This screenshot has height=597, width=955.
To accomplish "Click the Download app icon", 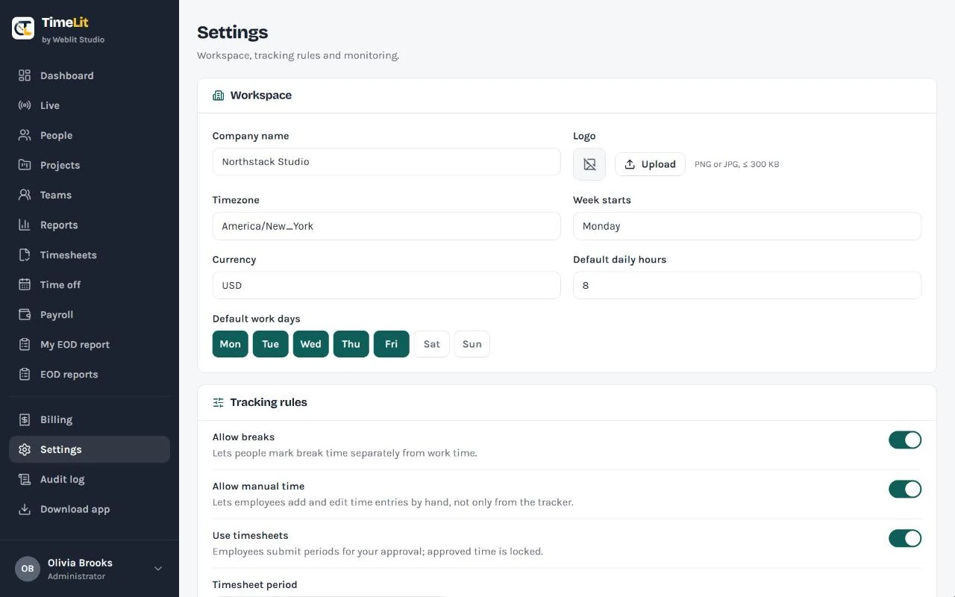I will click(25, 509).
